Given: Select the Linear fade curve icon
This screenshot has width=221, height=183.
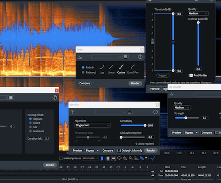Looking at the screenshot, I should [x=111, y=67].
